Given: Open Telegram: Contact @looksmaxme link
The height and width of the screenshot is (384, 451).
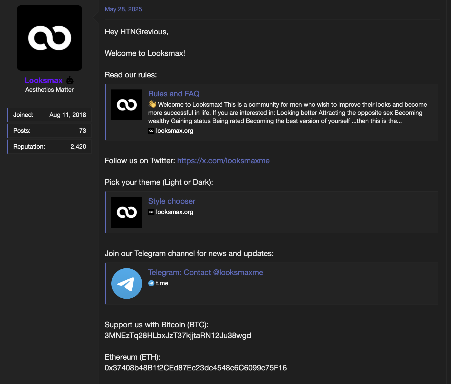Looking at the screenshot, I should point(205,272).
